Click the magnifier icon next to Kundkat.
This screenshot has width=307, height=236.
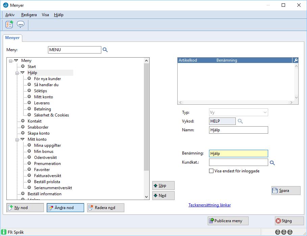click(272, 163)
